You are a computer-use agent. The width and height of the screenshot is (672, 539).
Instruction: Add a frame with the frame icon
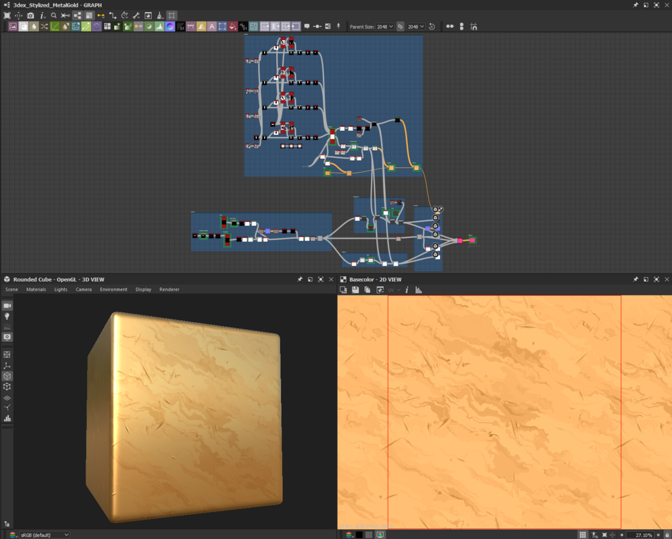328,27
